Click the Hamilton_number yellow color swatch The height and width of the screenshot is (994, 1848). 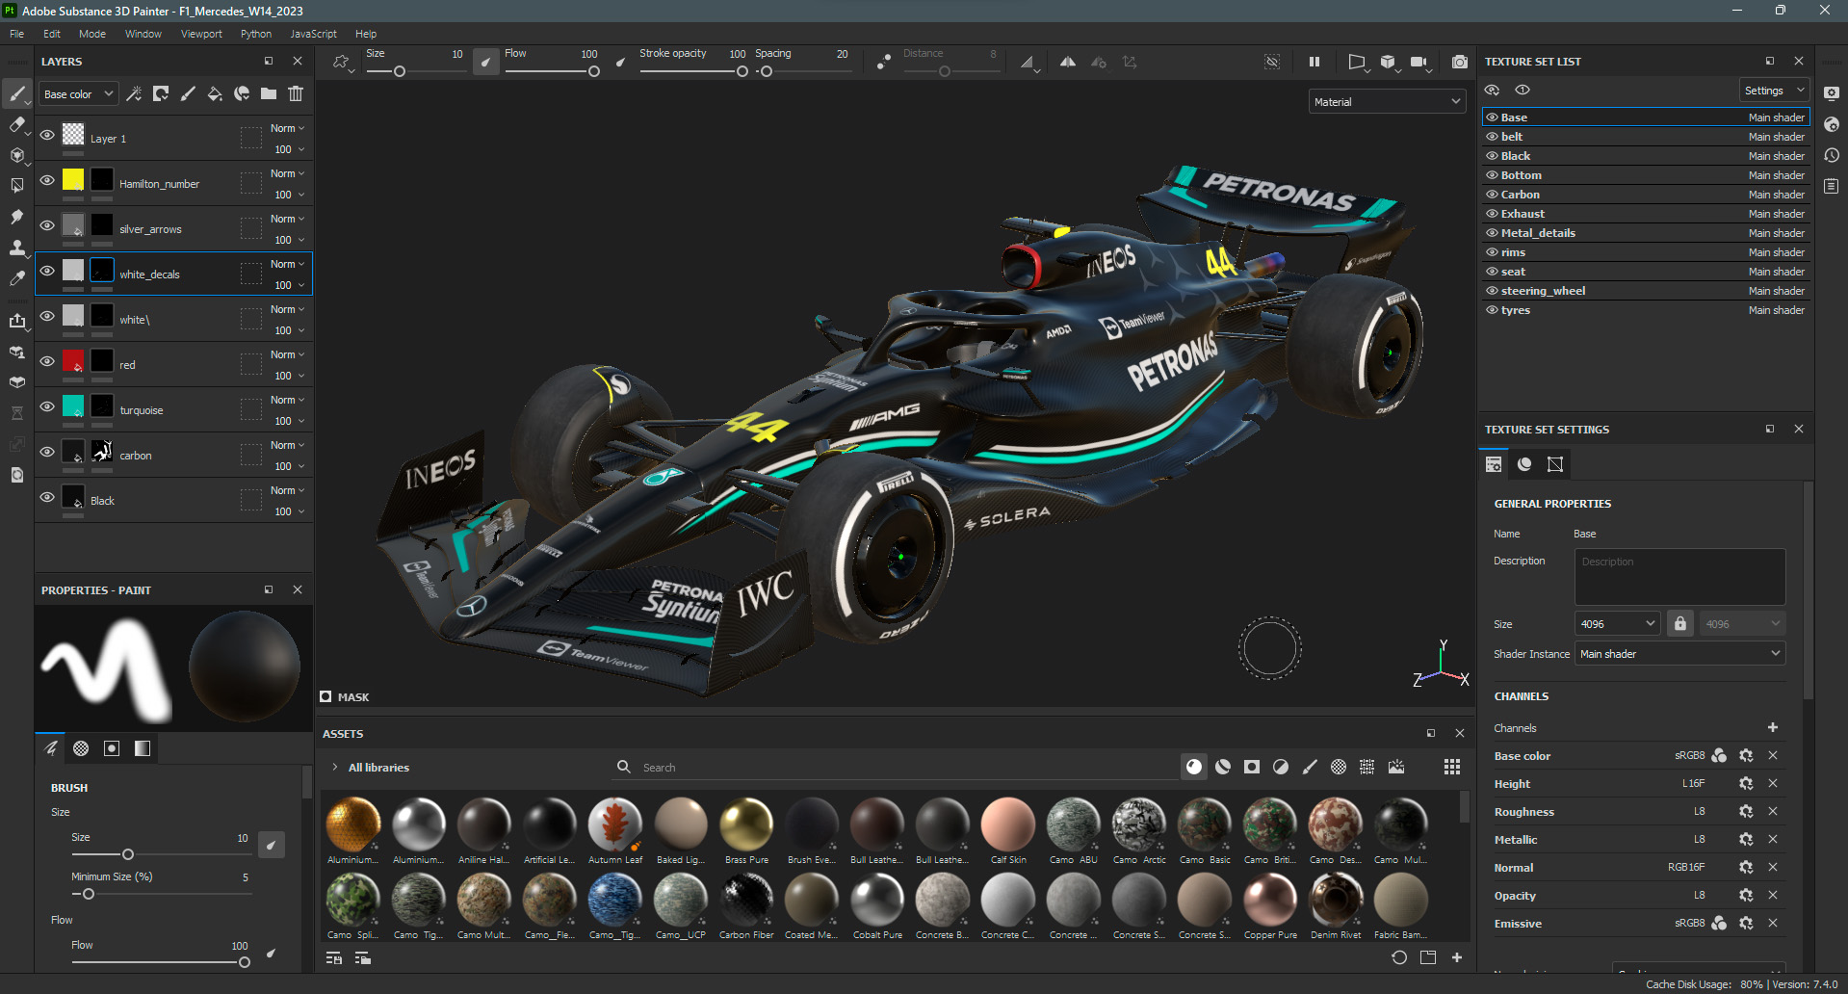pyautogui.click(x=73, y=179)
